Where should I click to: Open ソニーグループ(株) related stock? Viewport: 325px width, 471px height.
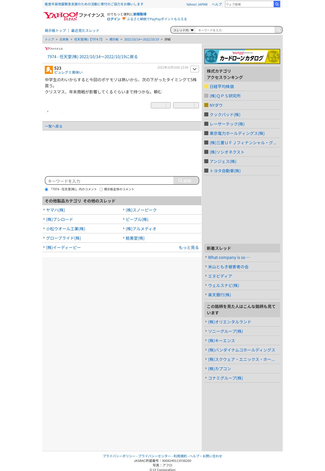pyautogui.click(x=225, y=331)
